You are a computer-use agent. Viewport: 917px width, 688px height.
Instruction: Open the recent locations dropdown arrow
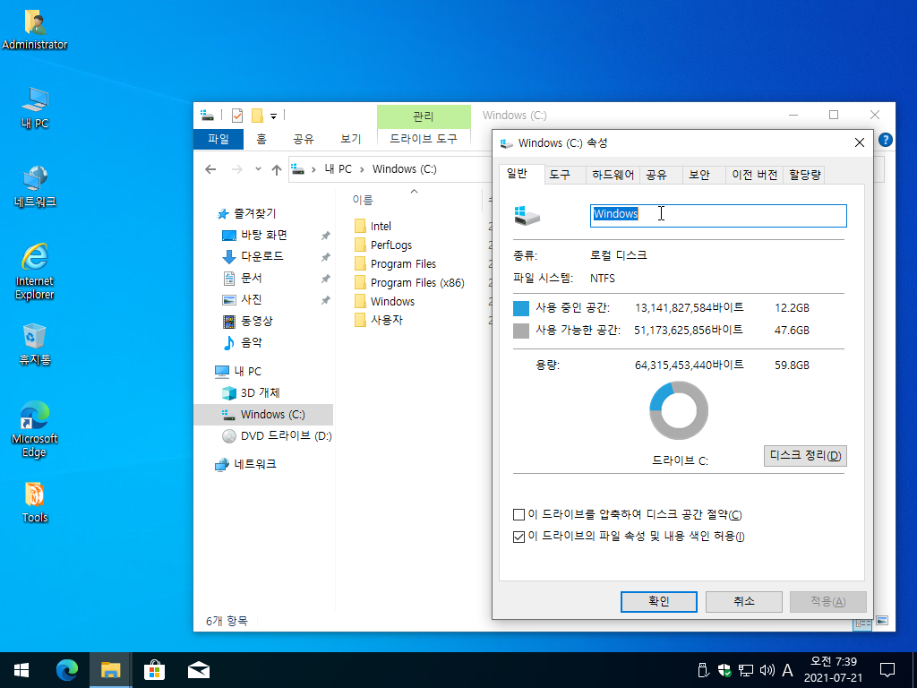[258, 169]
